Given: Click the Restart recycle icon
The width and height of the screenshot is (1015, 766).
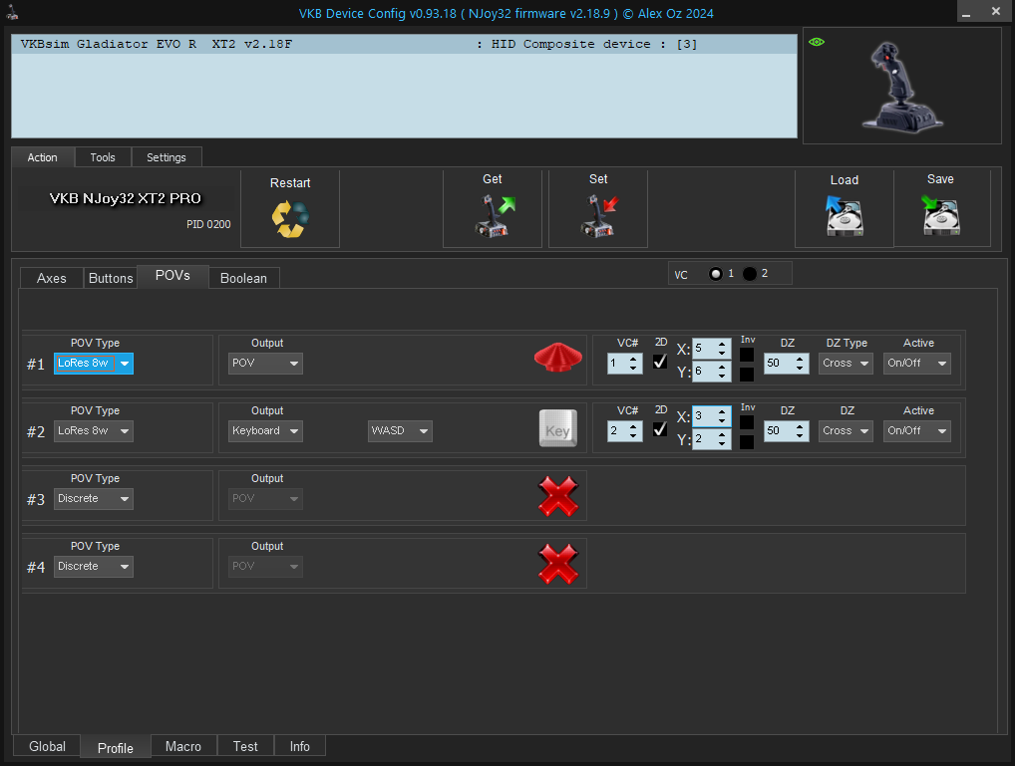Looking at the screenshot, I should [290, 219].
